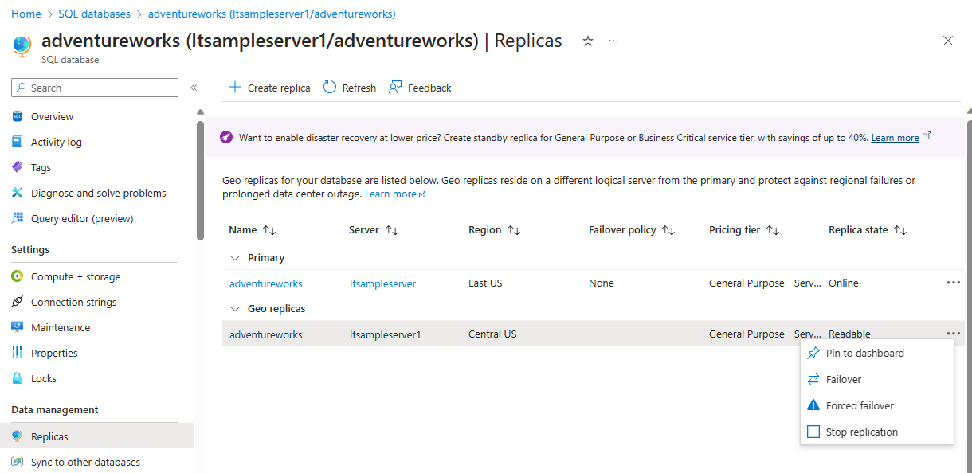The image size is (972, 473).
Task: Click the sidebar Search field
Action: [95, 88]
